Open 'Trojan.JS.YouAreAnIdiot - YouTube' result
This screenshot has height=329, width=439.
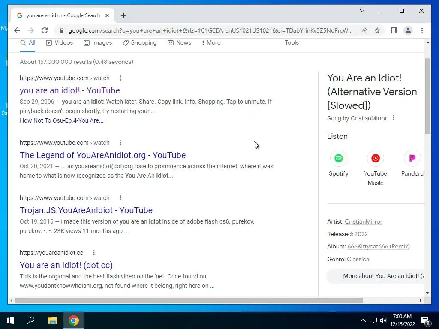(86, 210)
